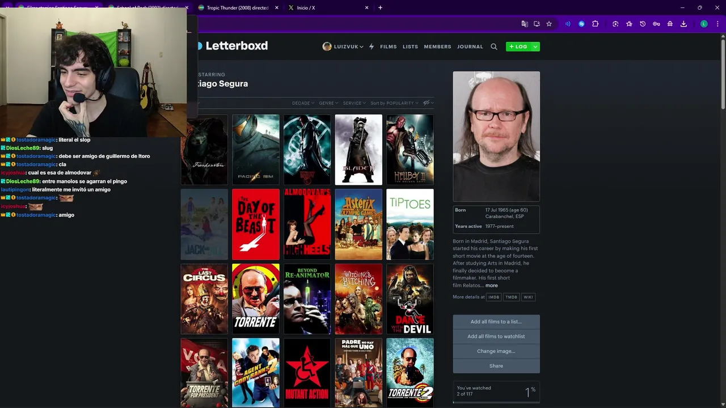The image size is (726, 408).
Task: Expand the SERVICE filter dropdown
Action: tap(354, 103)
